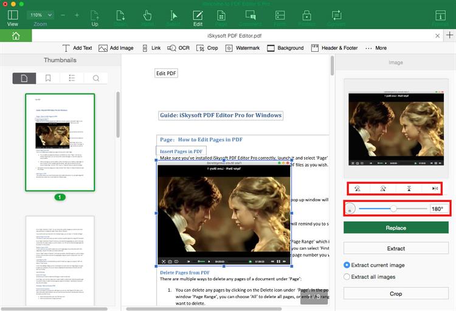Screen dimensions: 456x311
Task: Open the Protect padlock icon
Action: (x=306, y=15)
